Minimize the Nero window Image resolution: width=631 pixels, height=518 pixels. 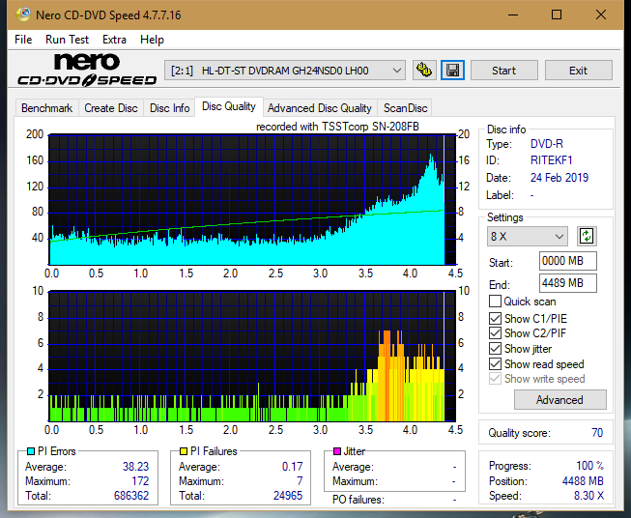tap(513, 14)
